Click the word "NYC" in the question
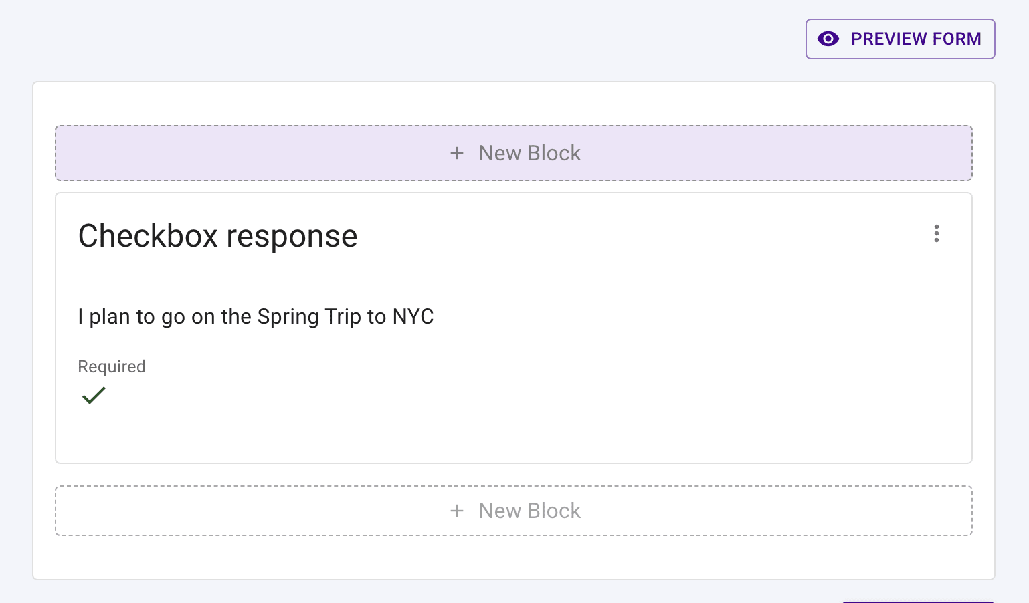Viewport: 1029px width, 603px height. tap(413, 316)
